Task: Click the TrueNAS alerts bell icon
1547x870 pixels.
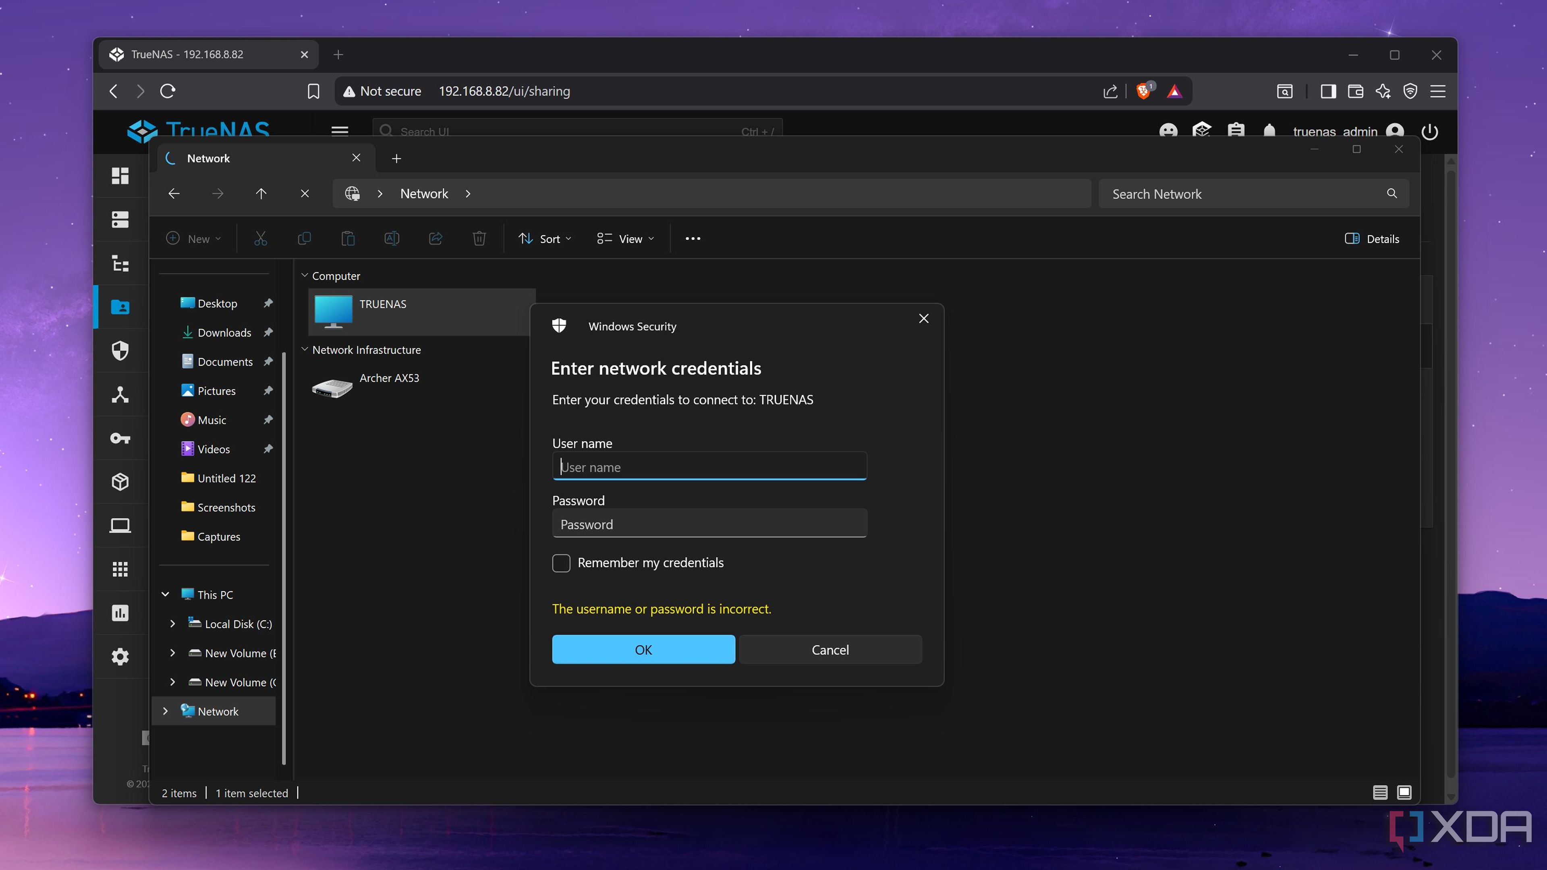Action: 1269,131
